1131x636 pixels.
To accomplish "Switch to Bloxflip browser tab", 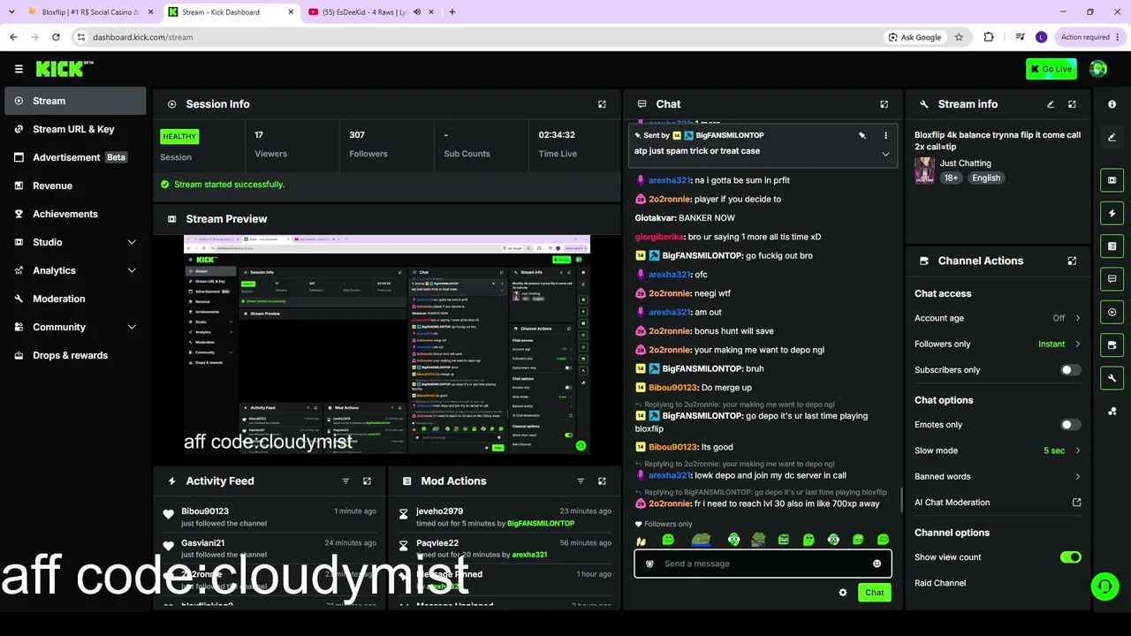I will coord(90,12).
